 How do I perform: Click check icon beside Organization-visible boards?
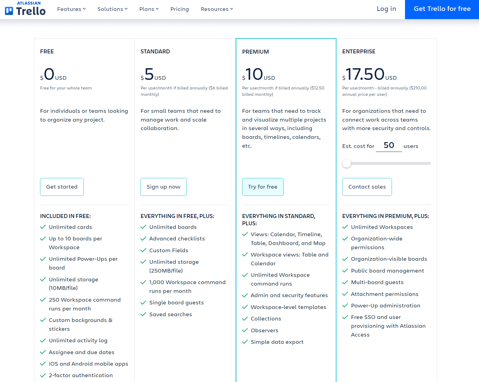(345, 259)
